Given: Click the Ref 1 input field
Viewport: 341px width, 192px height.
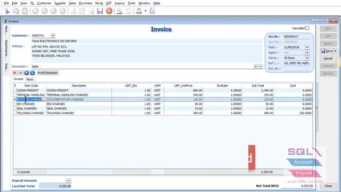Looking at the screenshot, I should (x=296, y=63).
